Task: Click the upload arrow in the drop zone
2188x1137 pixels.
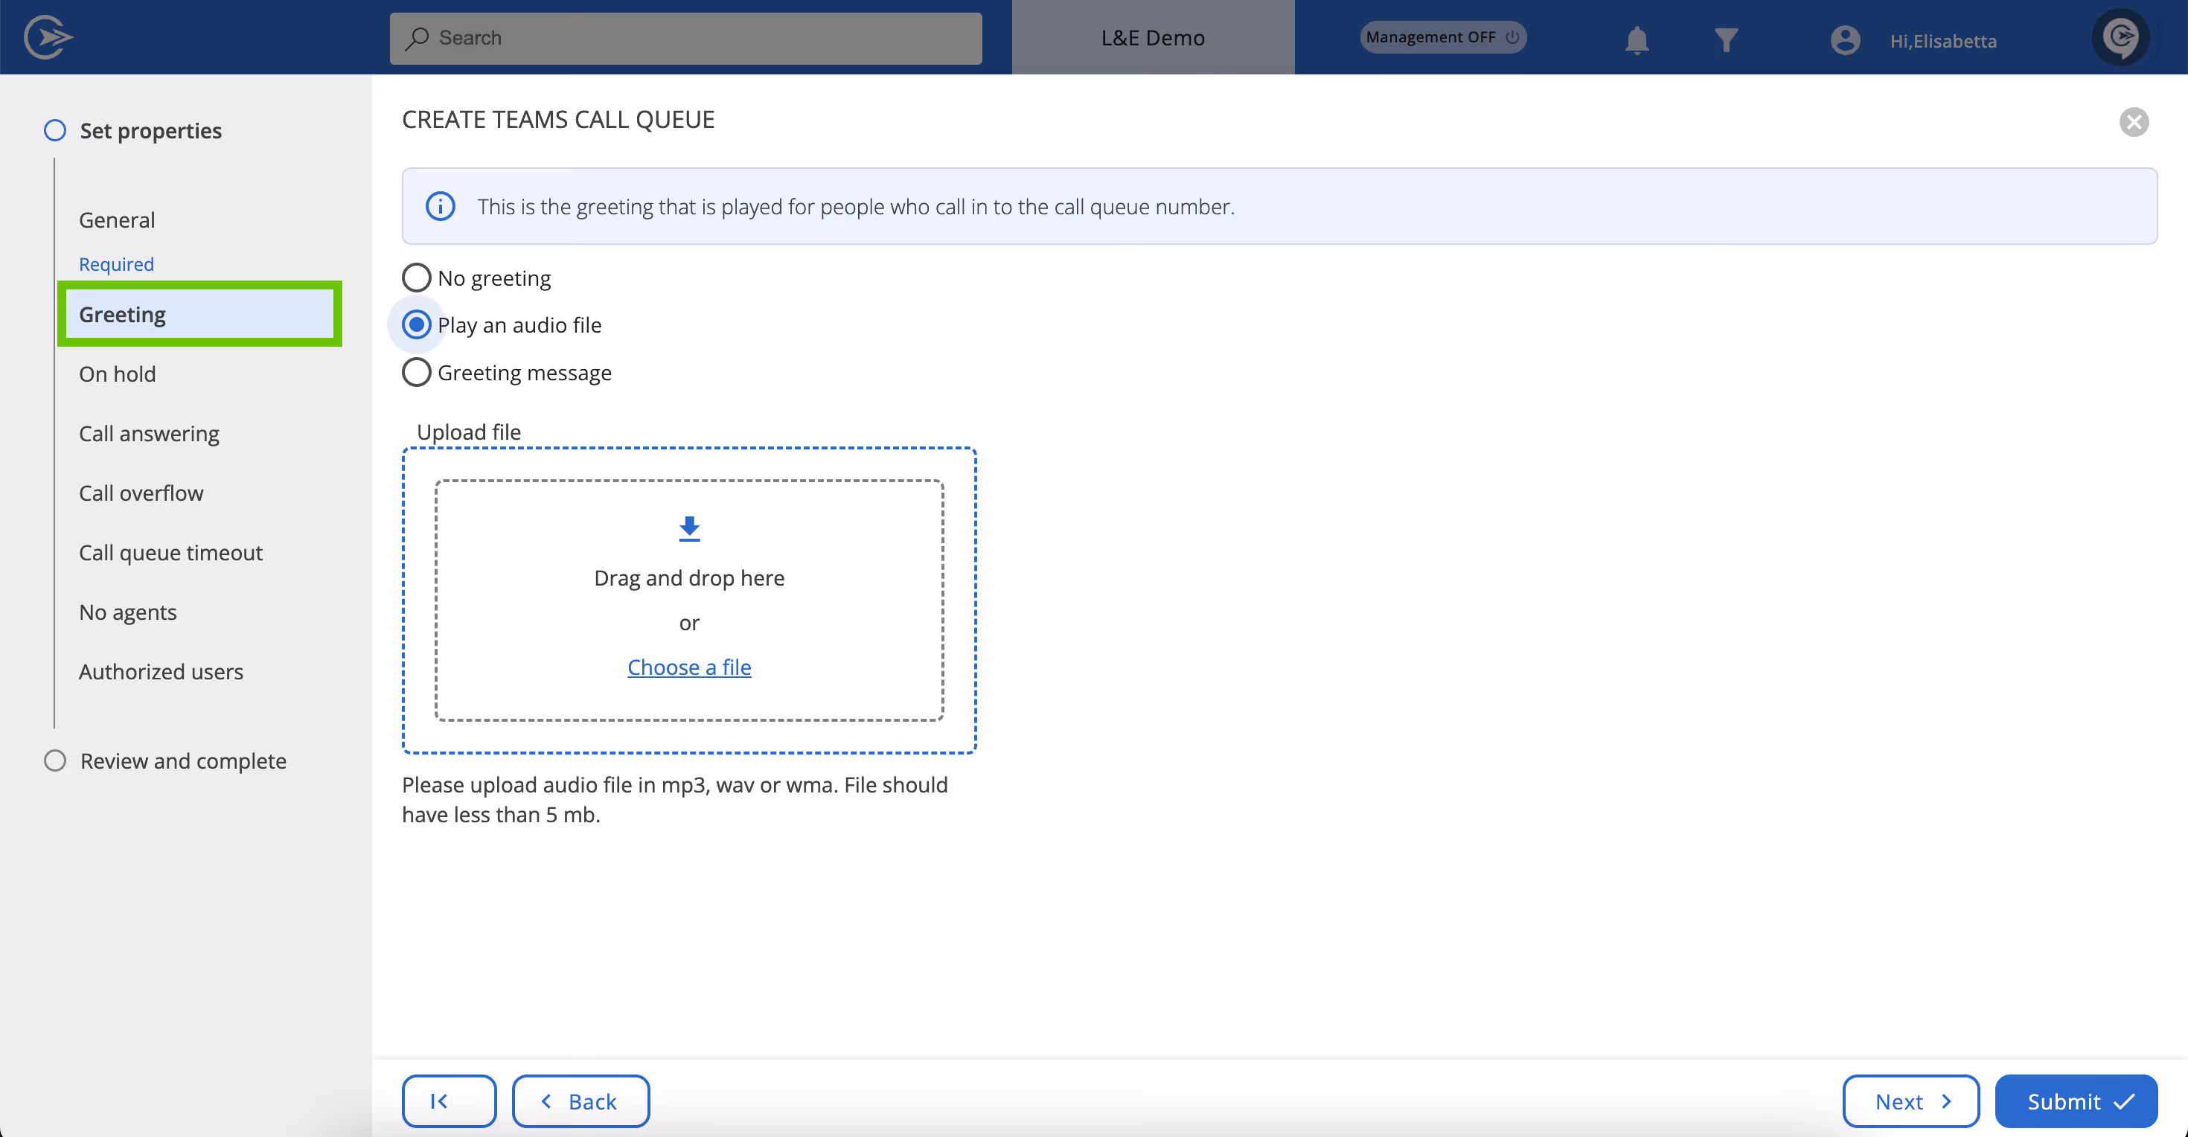Action: coord(689,527)
